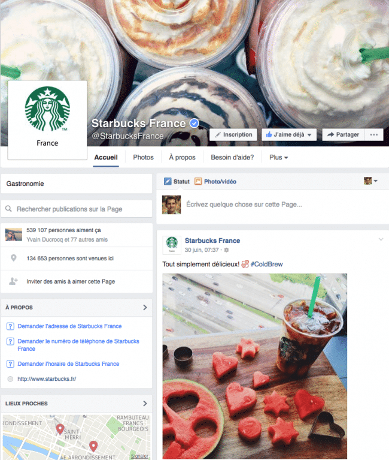Expand the Plus tab dropdown

coord(279,157)
